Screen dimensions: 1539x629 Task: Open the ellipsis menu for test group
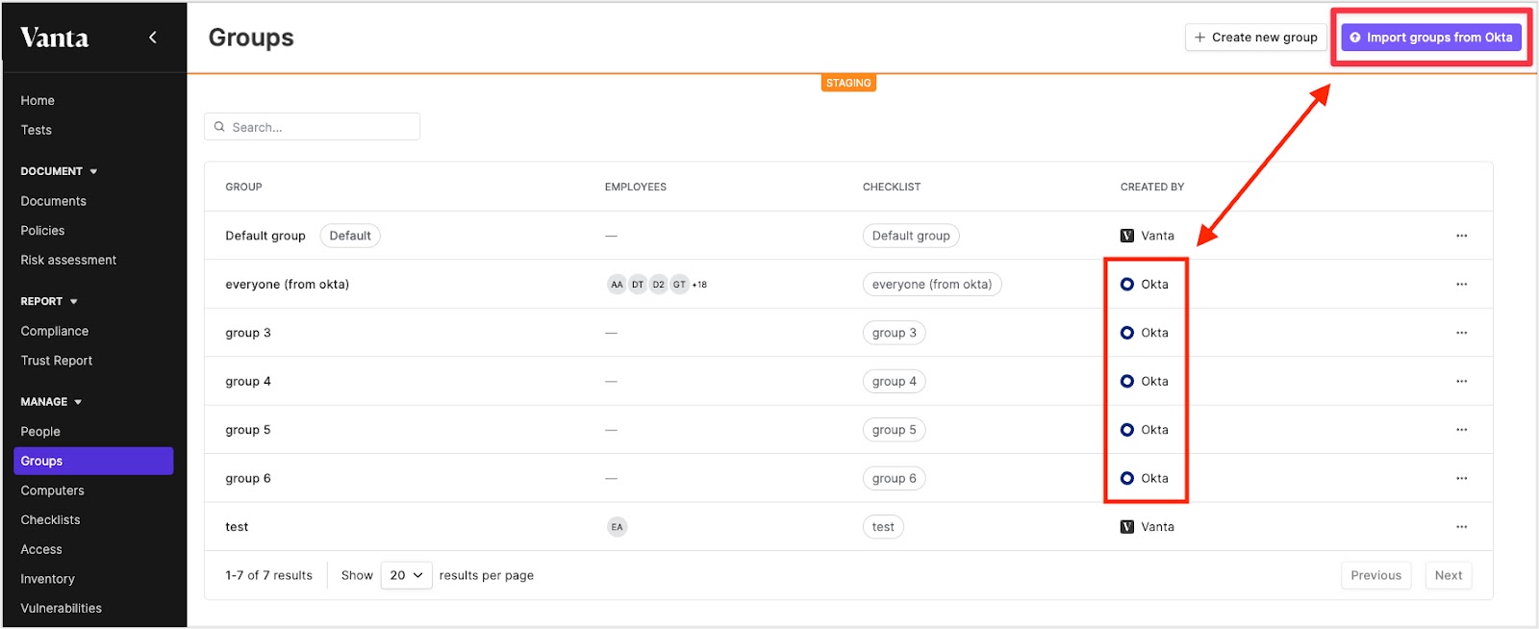(1461, 527)
